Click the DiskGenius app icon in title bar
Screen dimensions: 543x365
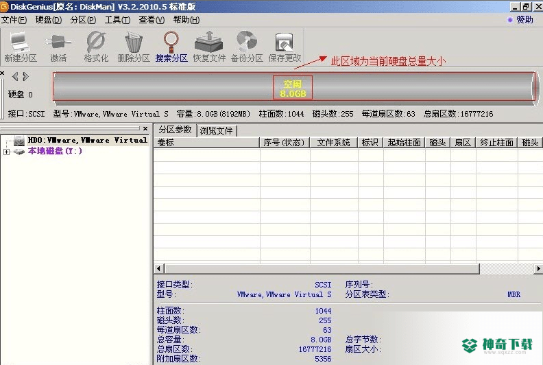(x=4, y=6)
